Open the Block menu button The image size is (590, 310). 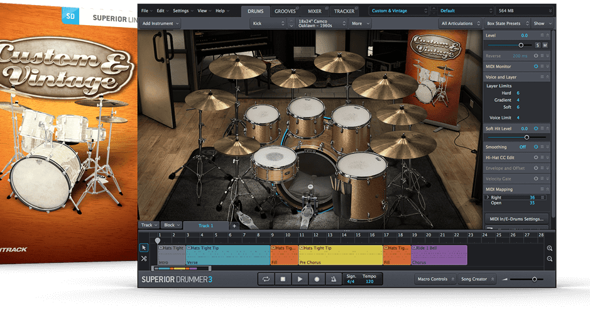(x=172, y=225)
